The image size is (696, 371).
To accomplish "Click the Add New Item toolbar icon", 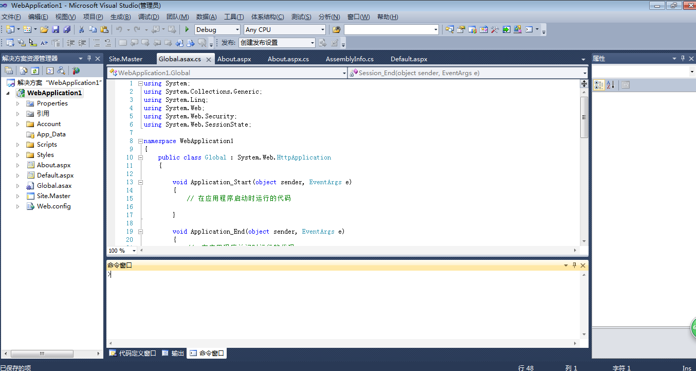I will tap(27, 29).
